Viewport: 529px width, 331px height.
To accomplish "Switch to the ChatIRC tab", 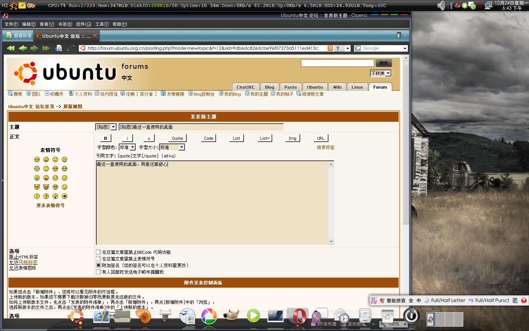I will coord(246,87).
